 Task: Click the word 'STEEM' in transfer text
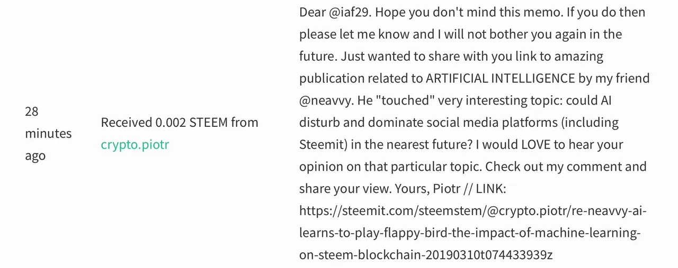[x=209, y=122]
